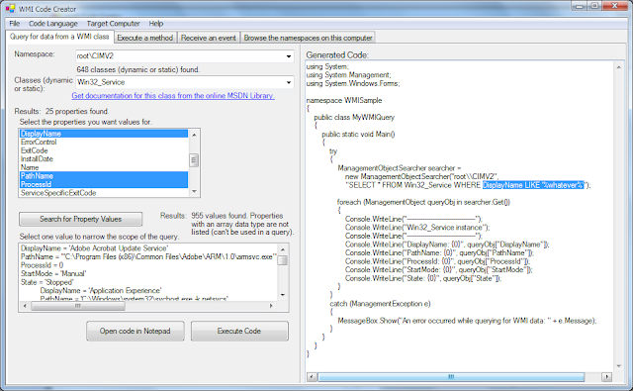Image resolution: width=633 pixels, height=391 pixels.
Task: Select the State = 'Stopped' value
Action: click(x=46, y=282)
